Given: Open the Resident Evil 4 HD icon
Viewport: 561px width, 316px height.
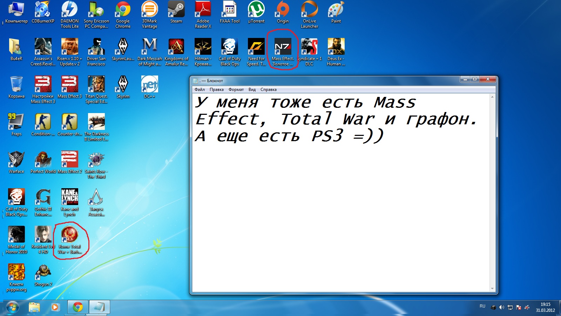Looking at the screenshot, I should pos(43,240).
